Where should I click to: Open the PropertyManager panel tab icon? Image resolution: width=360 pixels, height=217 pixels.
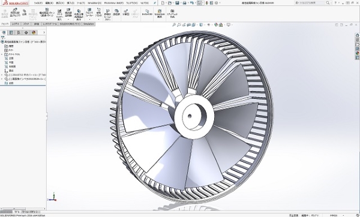tap(11, 32)
